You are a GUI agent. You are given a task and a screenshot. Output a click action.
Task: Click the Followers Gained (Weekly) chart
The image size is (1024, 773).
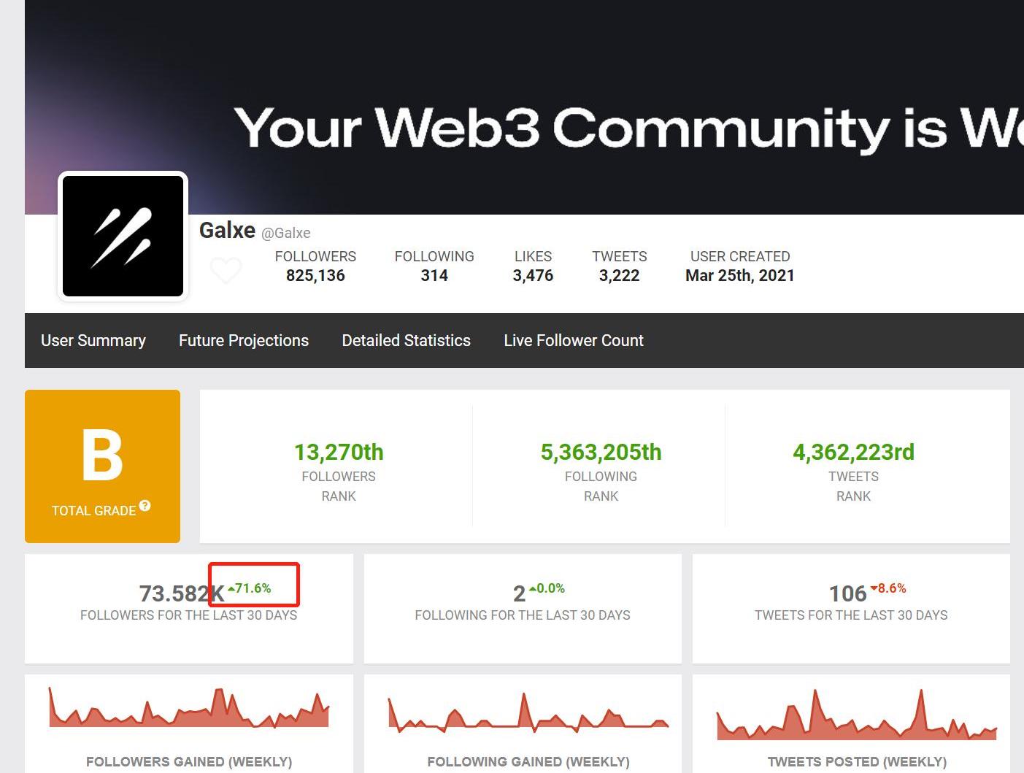pyautogui.click(x=189, y=707)
